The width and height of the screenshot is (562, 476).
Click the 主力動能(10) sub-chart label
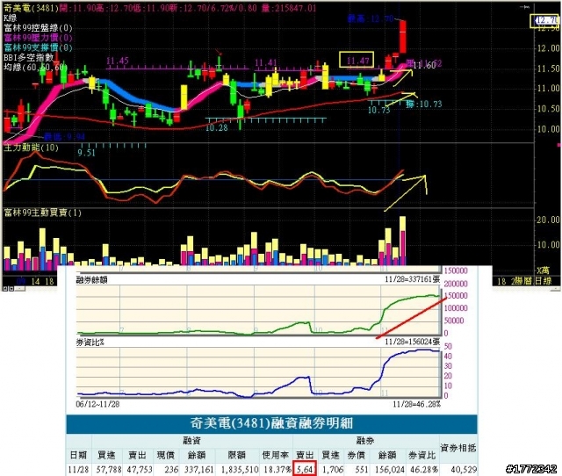click(31, 148)
